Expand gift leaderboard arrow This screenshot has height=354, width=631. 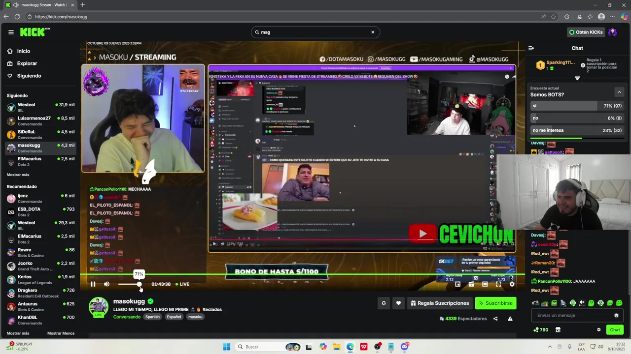pos(577,78)
